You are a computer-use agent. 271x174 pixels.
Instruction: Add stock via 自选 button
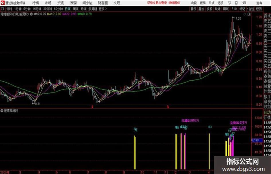pos(251,9)
